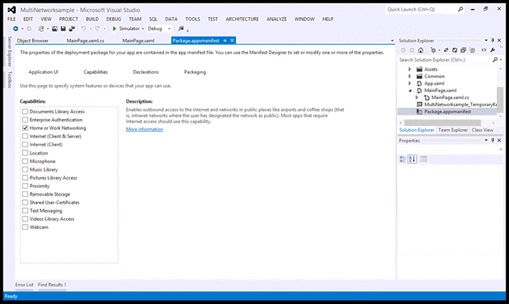The width and height of the screenshot is (509, 304).
Task: Tick Pictures Library Access capability
Action: pyautogui.click(x=25, y=178)
